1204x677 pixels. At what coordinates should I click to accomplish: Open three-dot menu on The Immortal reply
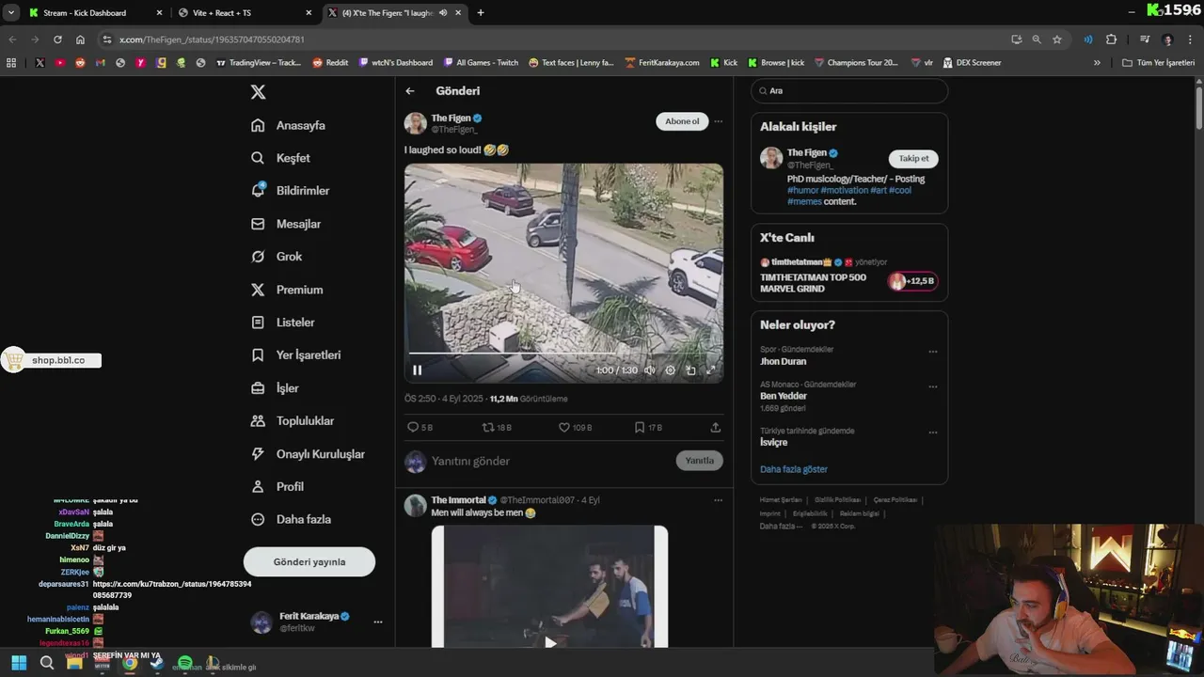718,500
